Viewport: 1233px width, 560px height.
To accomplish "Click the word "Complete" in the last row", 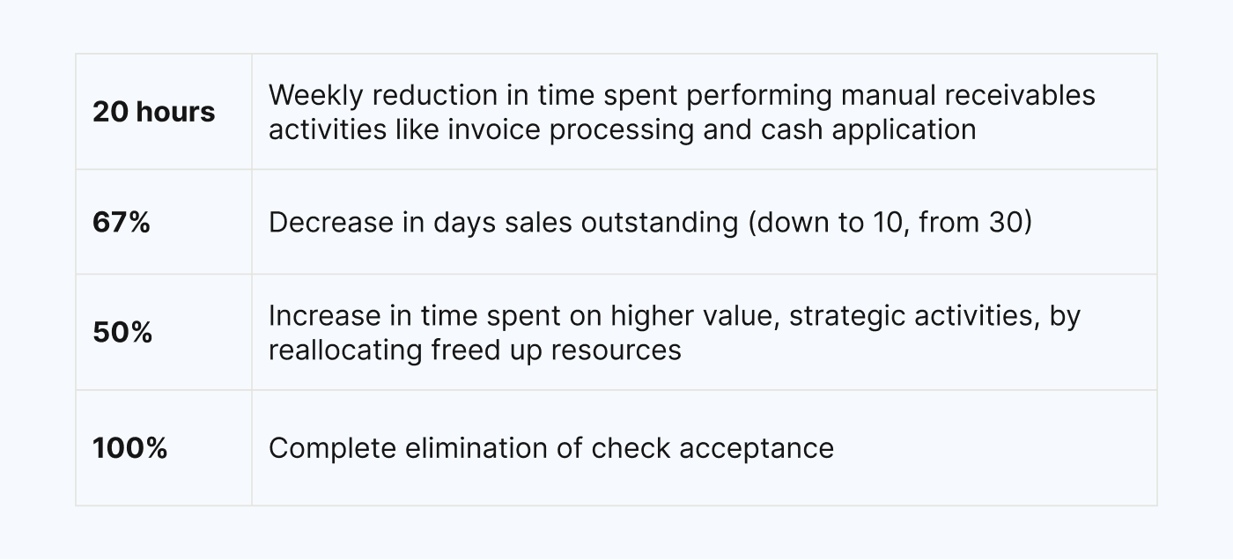I will coord(332,448).
